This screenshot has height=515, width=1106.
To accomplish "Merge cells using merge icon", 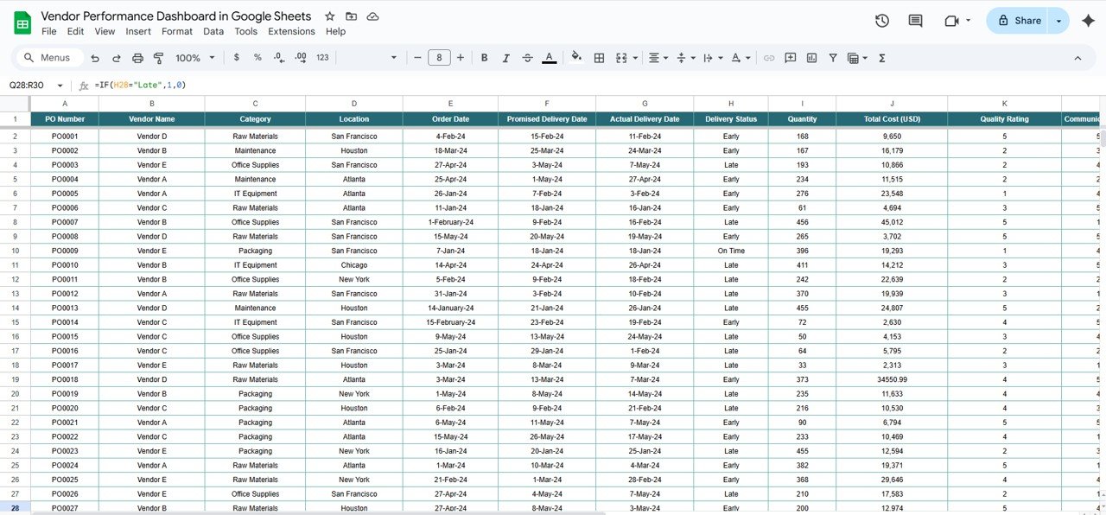I will pyautogui.click(x=621, y=58).
